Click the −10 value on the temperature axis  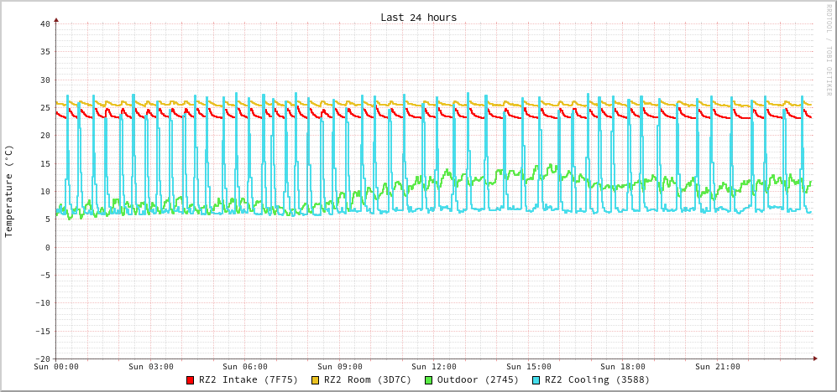point(42,303)
